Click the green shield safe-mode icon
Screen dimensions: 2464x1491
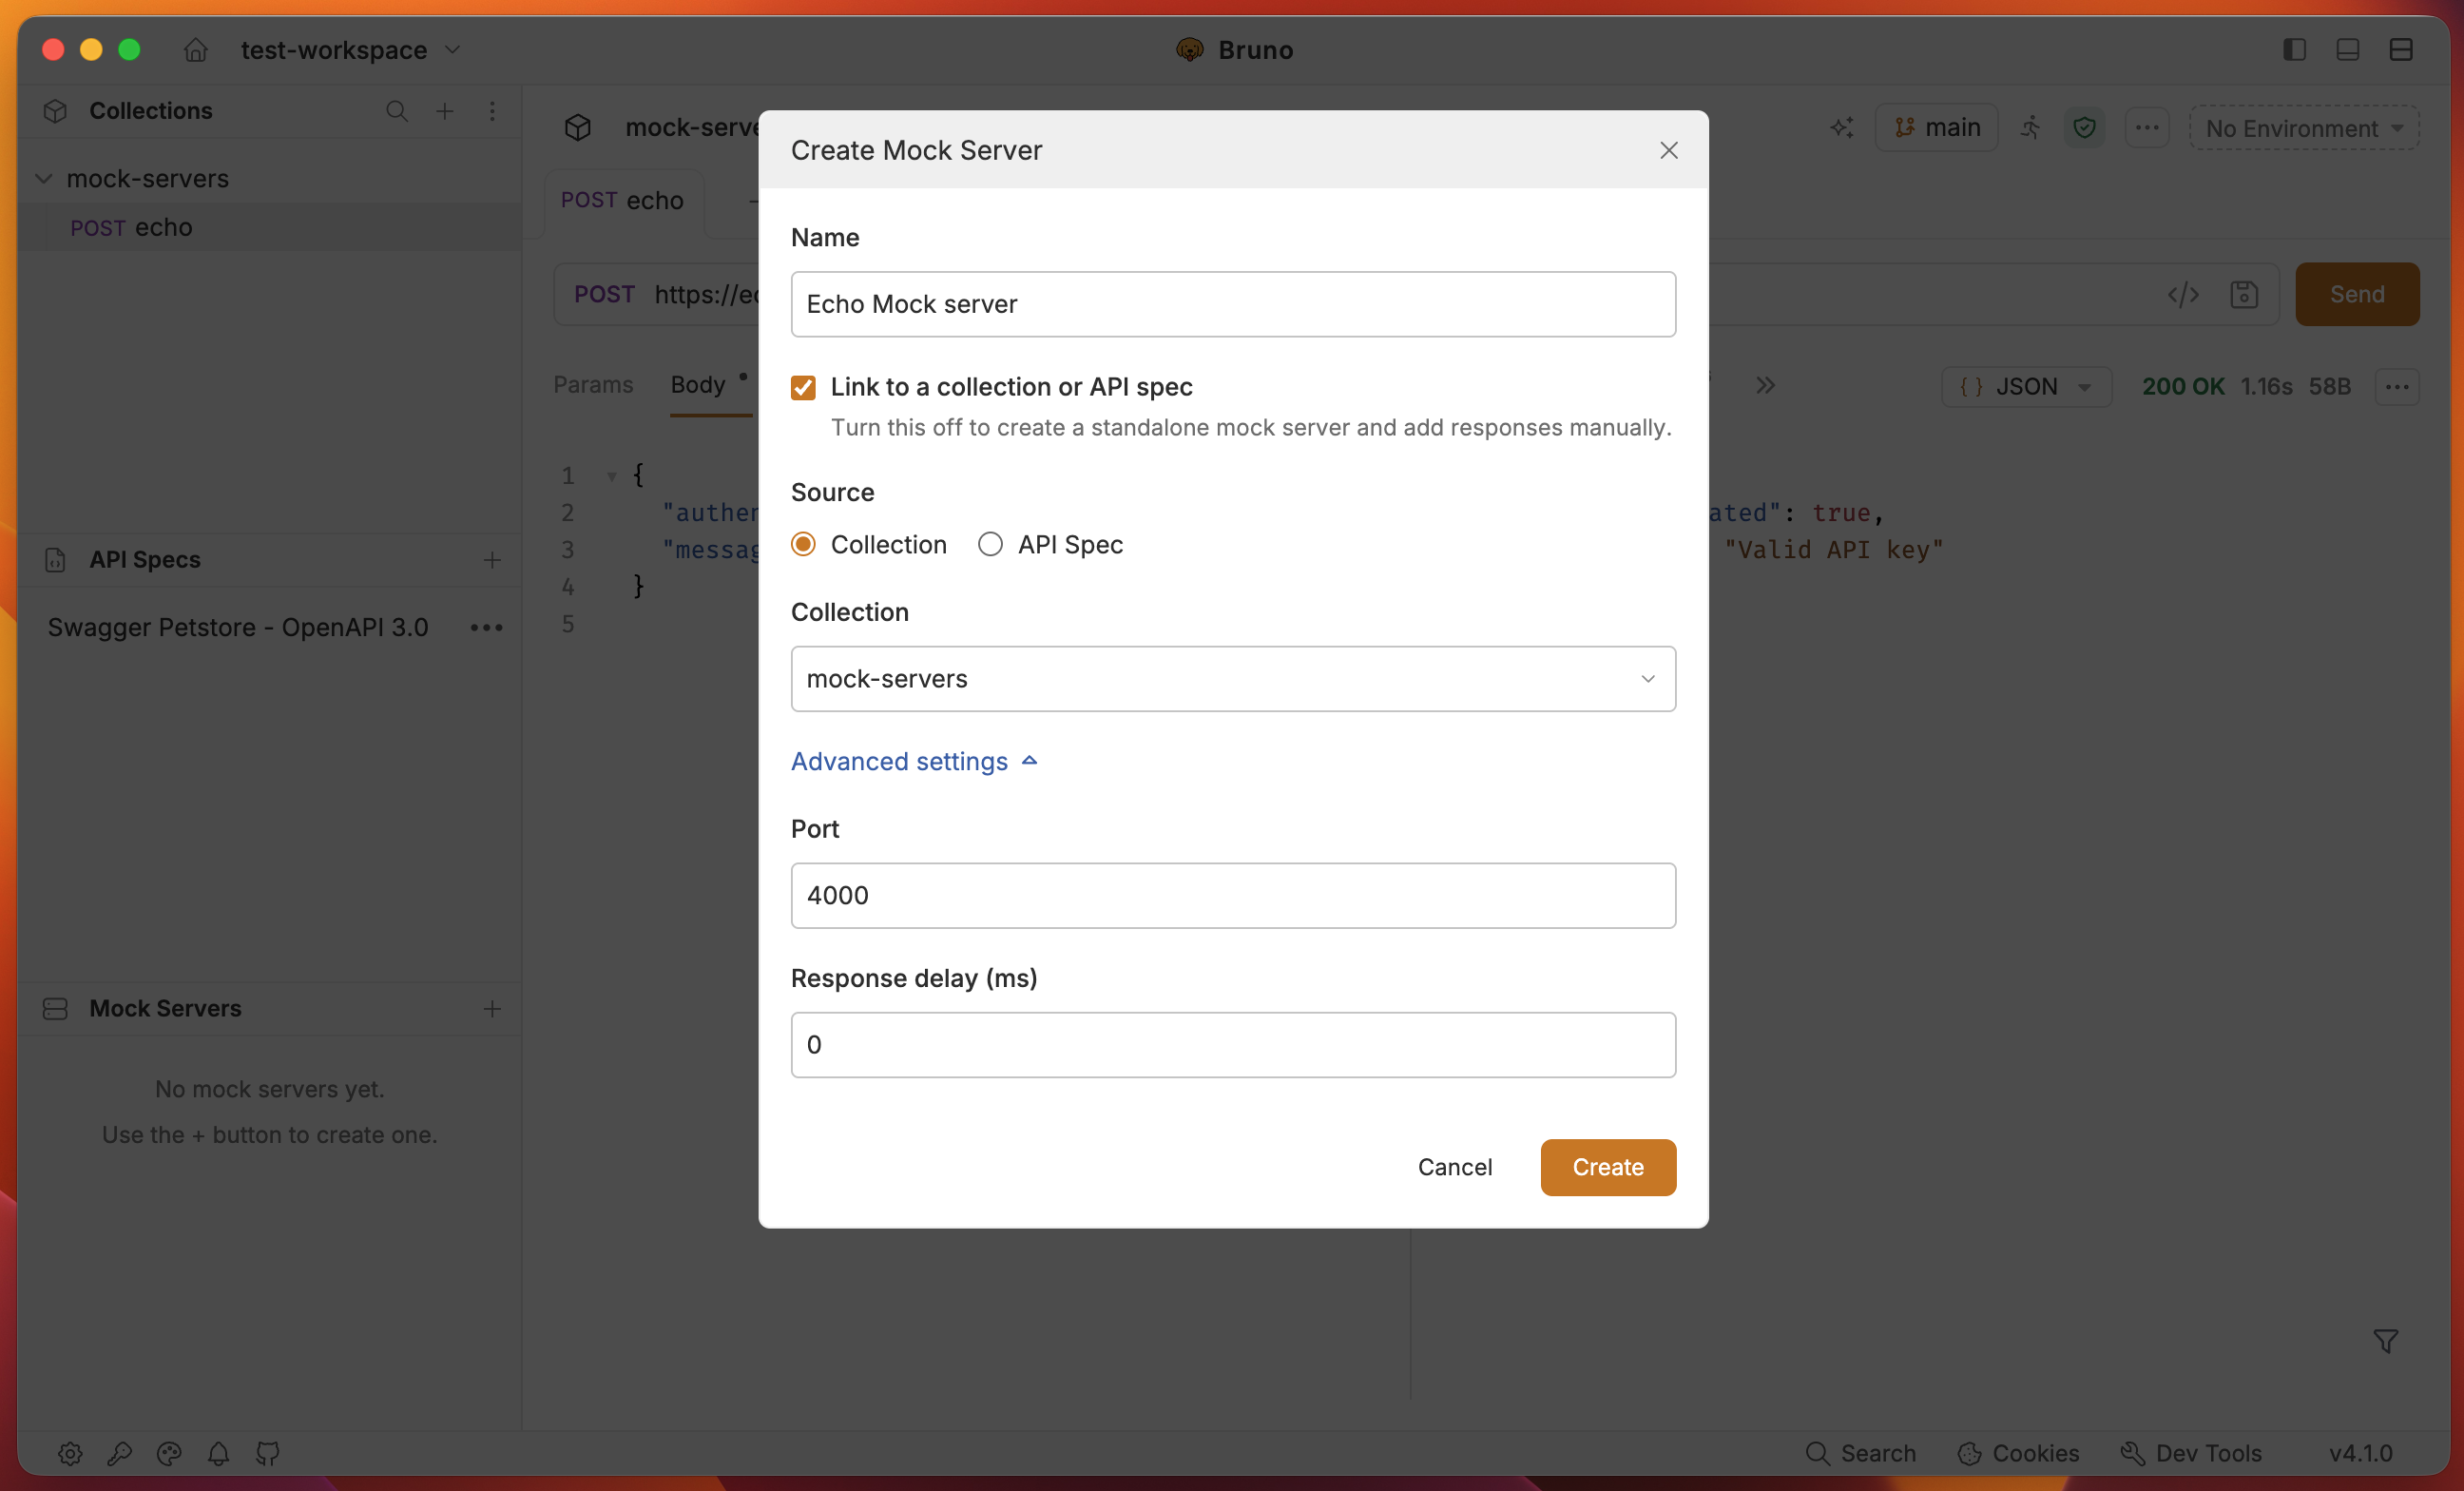tap(2084, 128)
